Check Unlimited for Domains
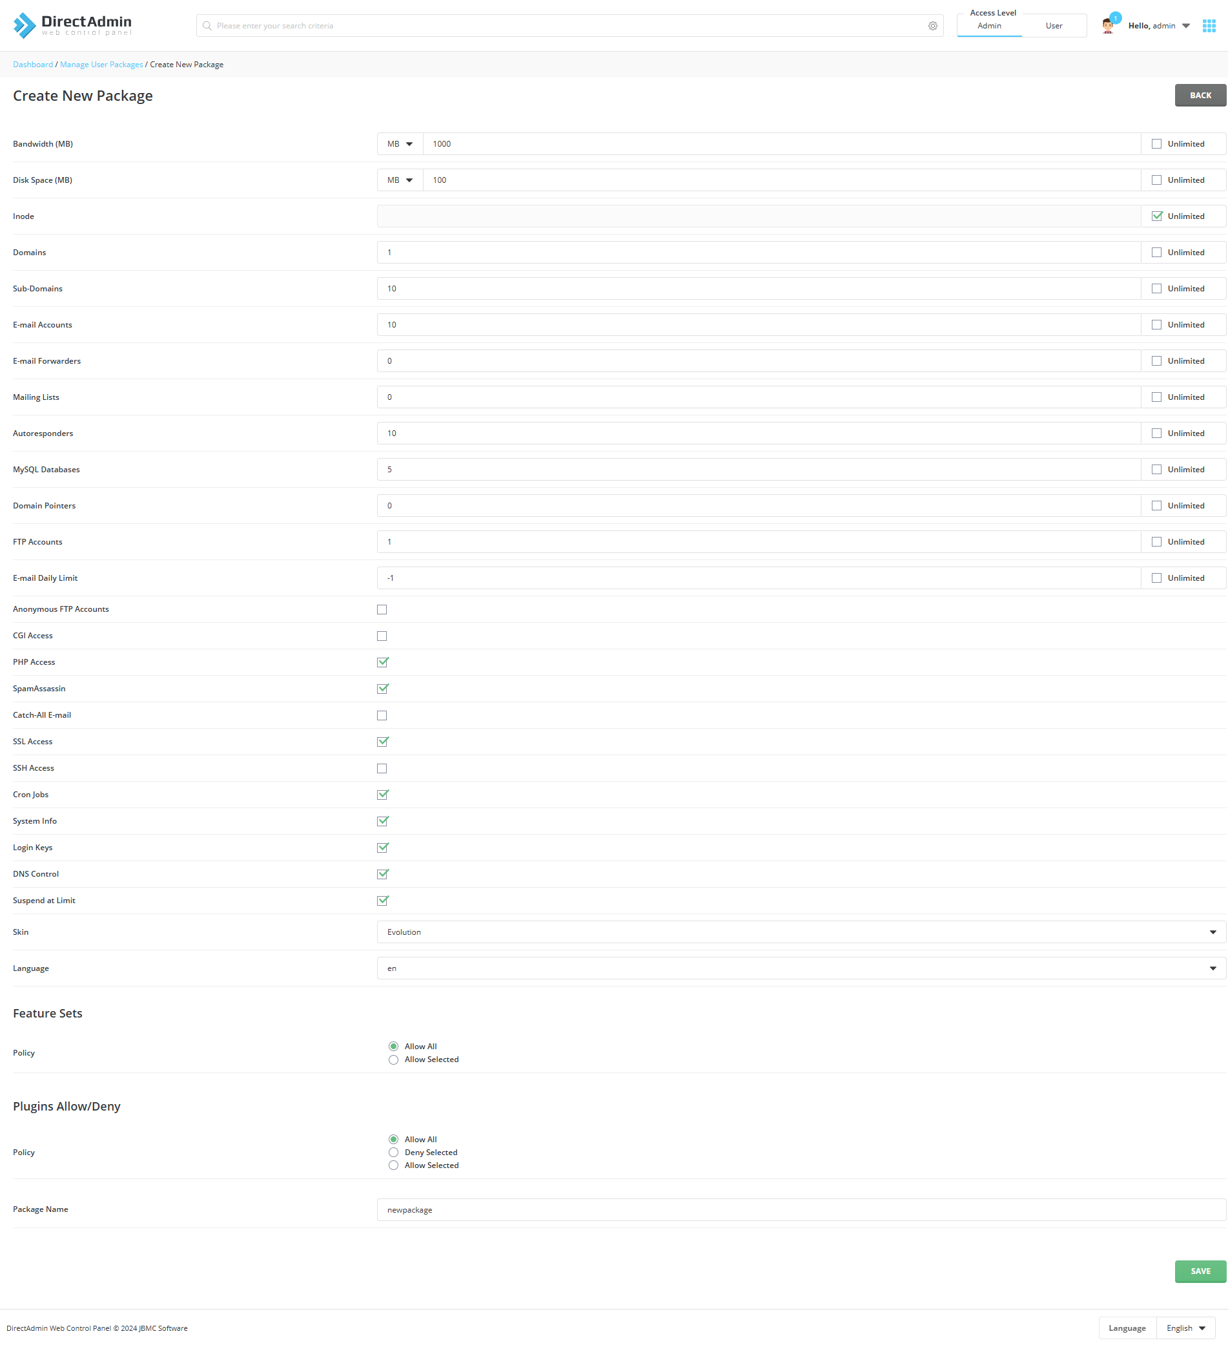Viewport: 1228px width, 1347px height. coord(1156,252)
